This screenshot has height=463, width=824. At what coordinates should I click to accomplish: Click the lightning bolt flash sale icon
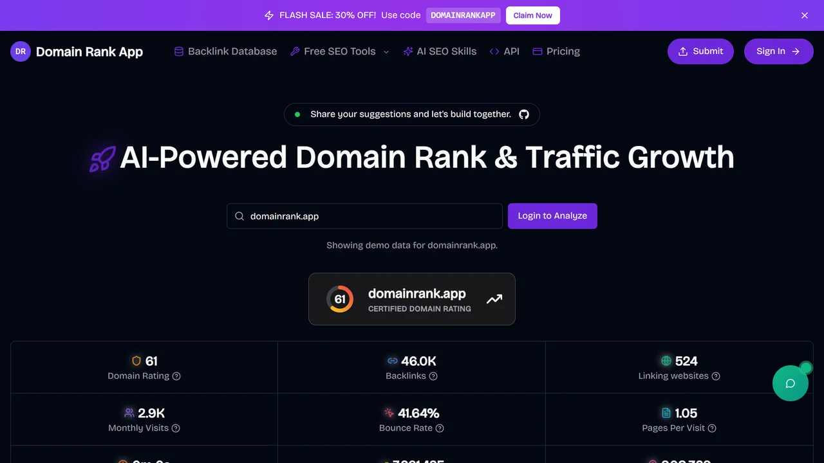(x=269, y=15)
